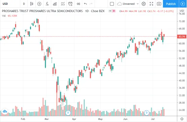Screen dimensions: 187x122
Task: Undo last action with the left arrow
Action: tap(85, 4)
